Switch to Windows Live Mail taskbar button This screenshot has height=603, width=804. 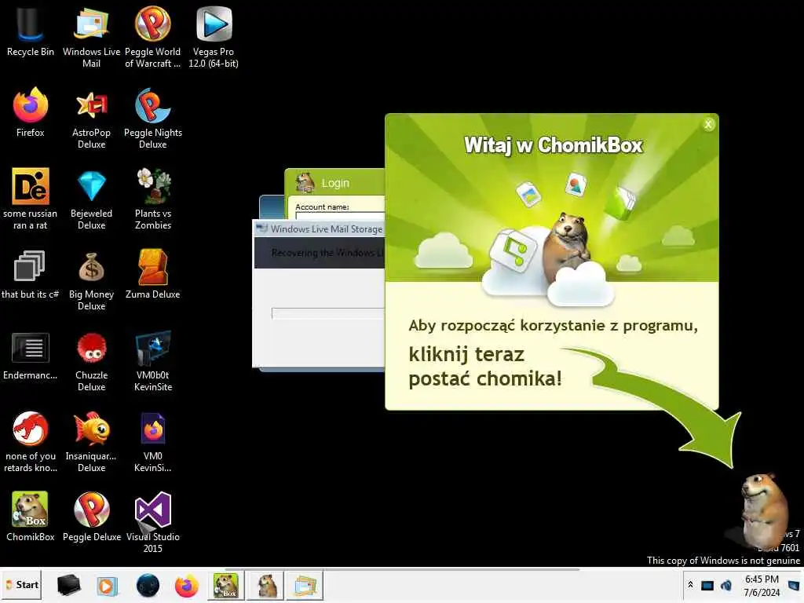coord(305,585)
